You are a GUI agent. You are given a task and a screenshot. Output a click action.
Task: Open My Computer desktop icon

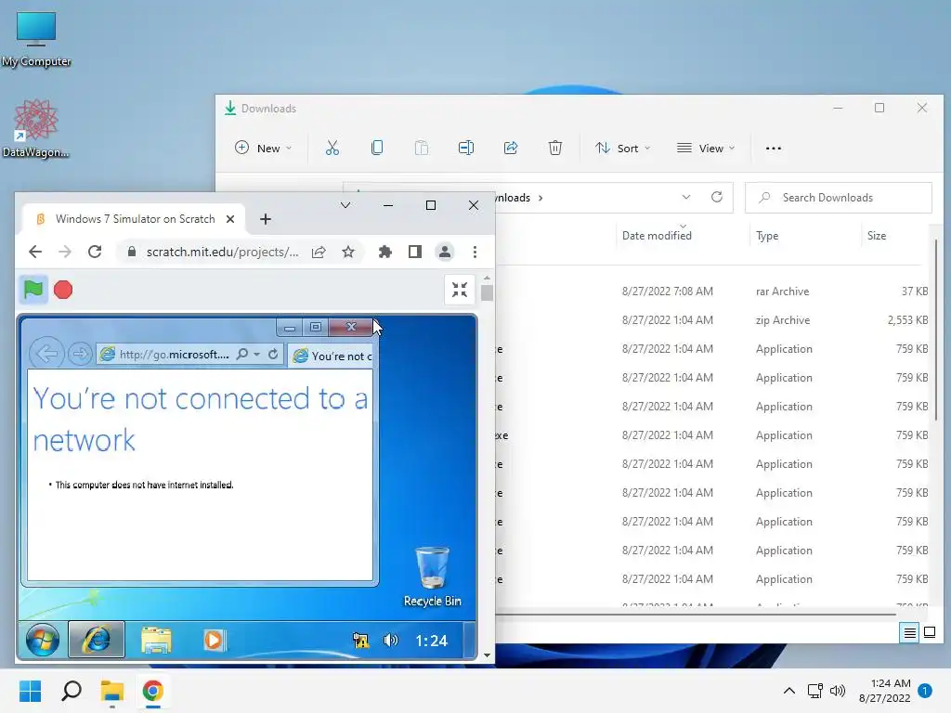pyautogui.click(x=36, y=39)
